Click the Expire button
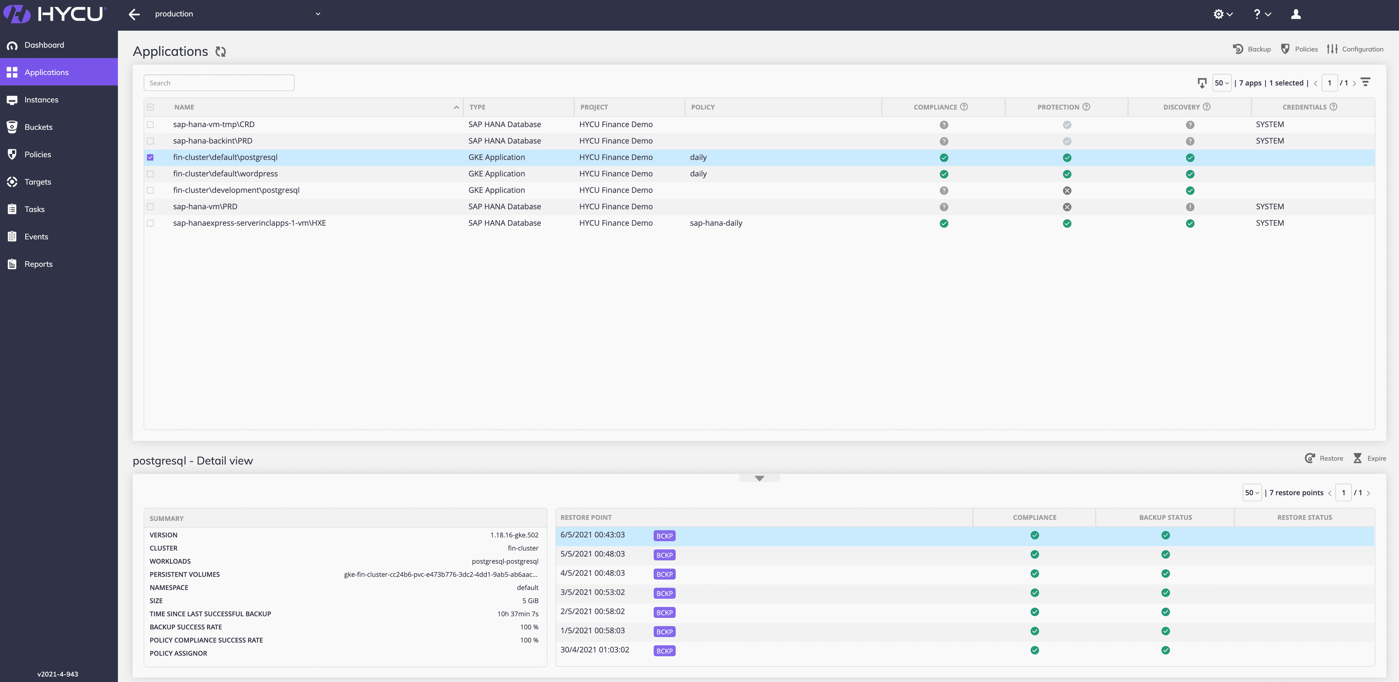 pyautogui.click(x=1369, y=459)
